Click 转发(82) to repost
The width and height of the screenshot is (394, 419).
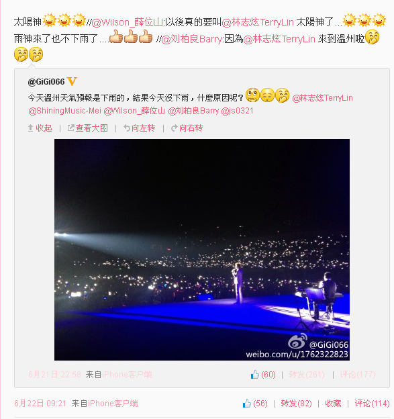[296, 404]
